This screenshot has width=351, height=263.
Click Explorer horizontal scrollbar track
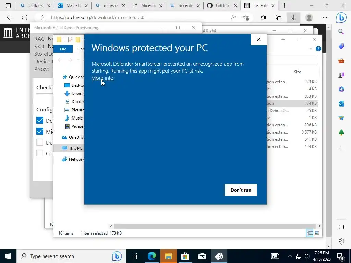[215, 226]
